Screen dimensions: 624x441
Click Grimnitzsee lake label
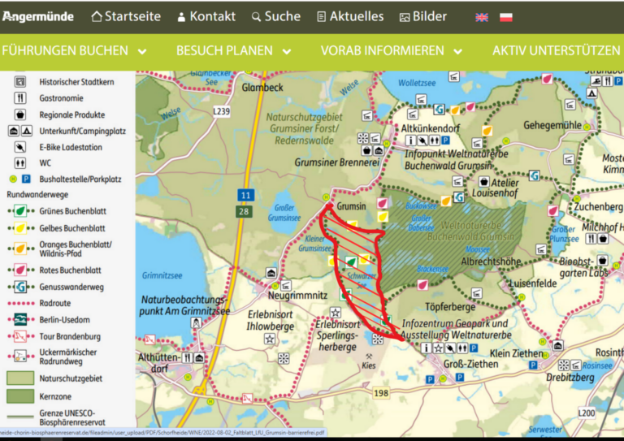[162, 275]
